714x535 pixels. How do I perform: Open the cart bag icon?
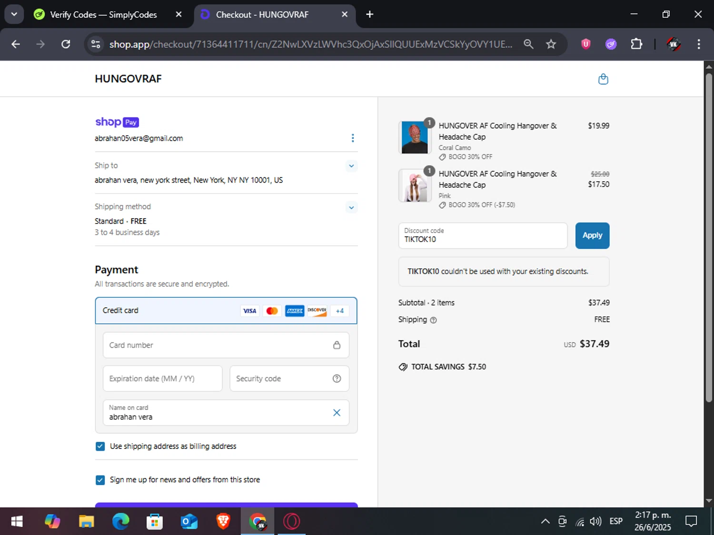[x=603, y=79]
